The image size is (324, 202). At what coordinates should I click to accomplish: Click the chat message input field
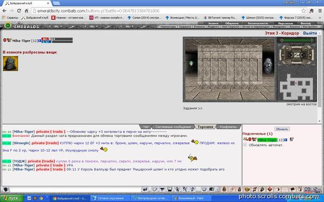[x=76, y=190]
